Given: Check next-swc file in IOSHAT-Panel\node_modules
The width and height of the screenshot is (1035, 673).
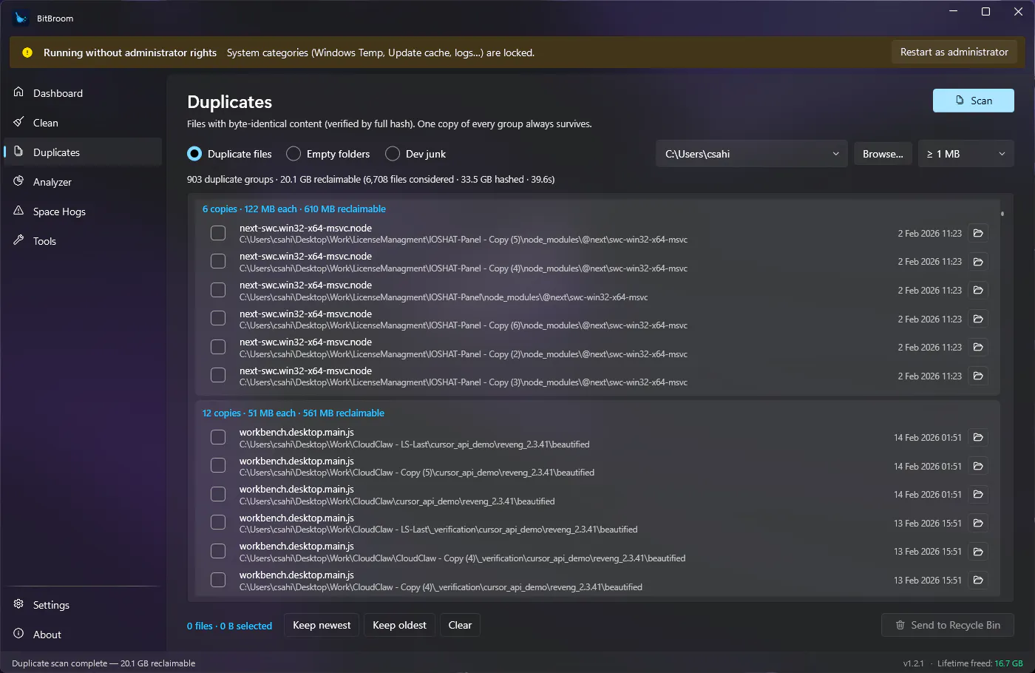Looking at the screenshot, I should coord(218,290).
